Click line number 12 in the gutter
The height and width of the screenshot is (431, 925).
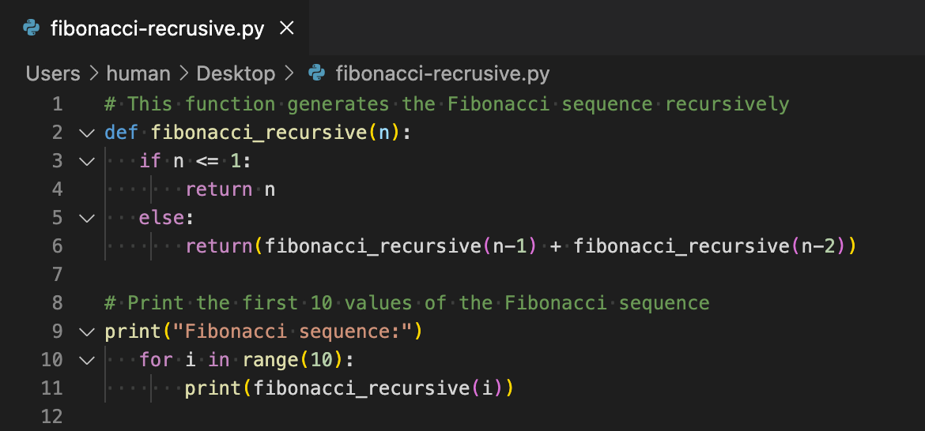[52, 417]
